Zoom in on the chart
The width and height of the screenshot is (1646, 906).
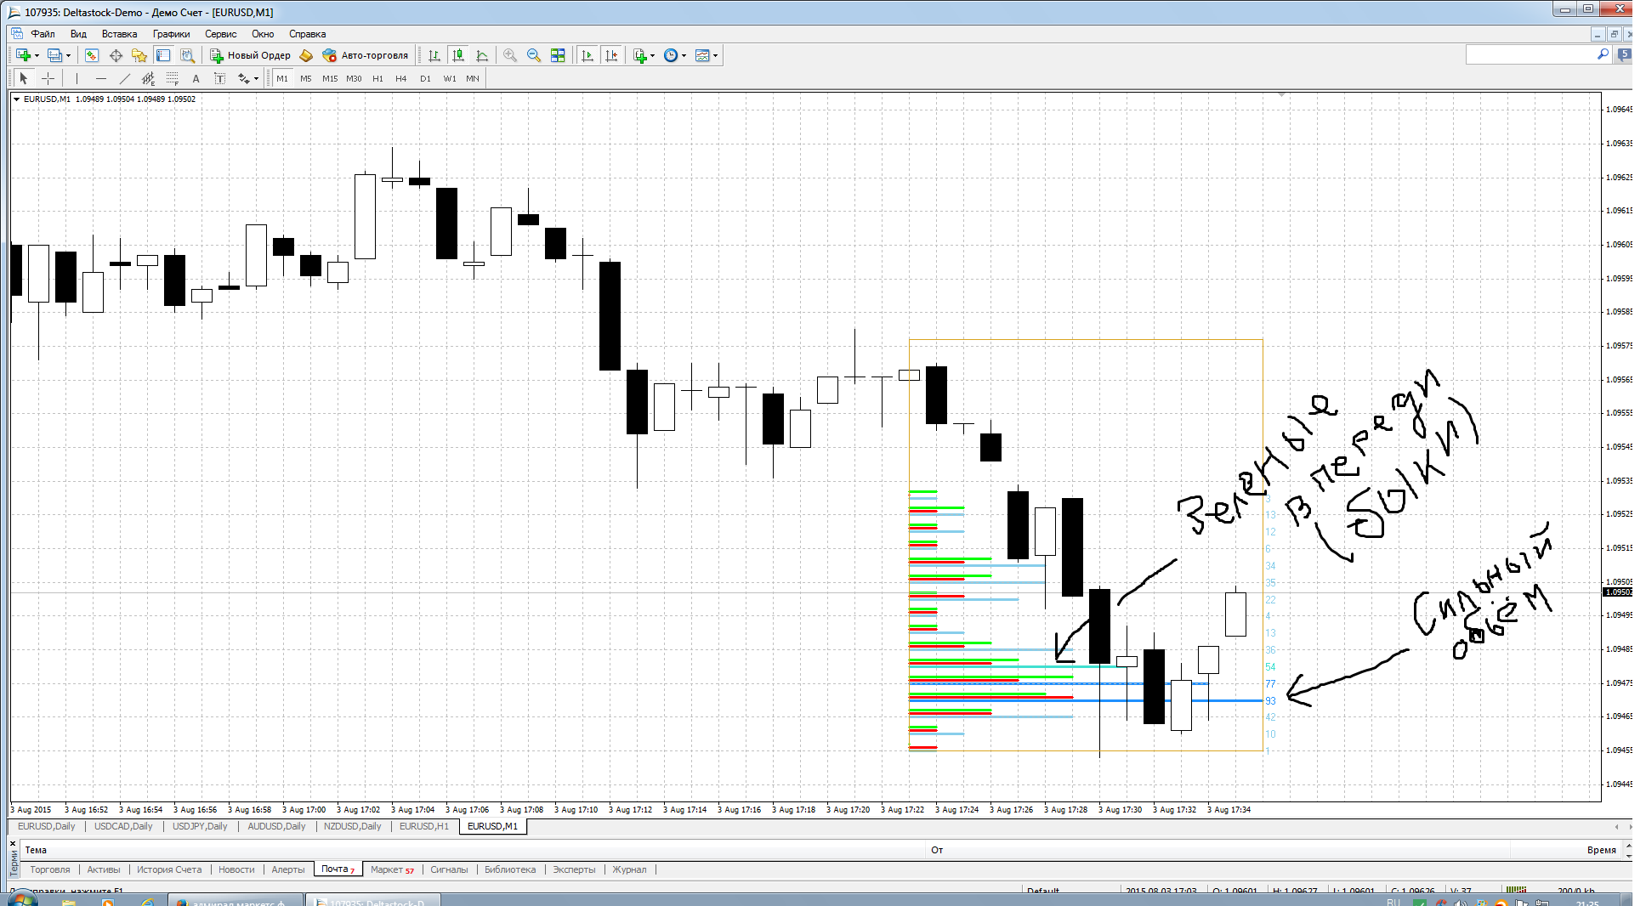pos(510,55)
